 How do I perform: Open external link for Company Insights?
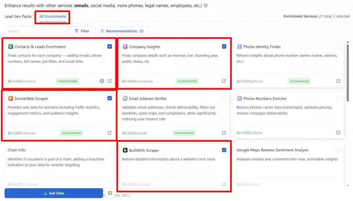tap(224, 81)
